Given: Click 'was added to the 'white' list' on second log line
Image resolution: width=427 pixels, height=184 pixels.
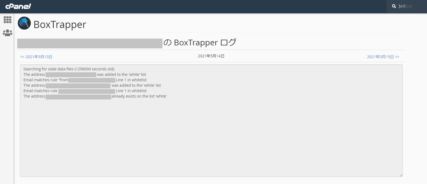Looking at the screenshot, I should [x=121, y=74].
